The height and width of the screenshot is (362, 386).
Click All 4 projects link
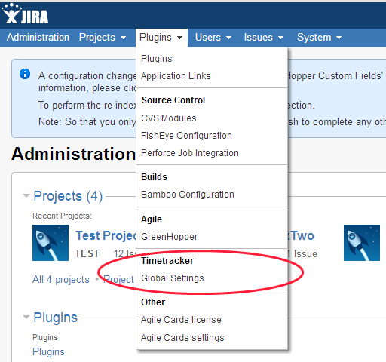click(61, 279)
